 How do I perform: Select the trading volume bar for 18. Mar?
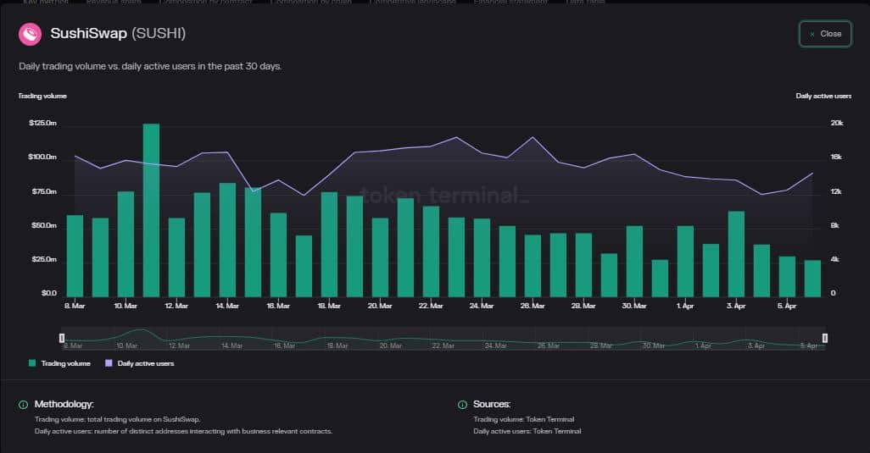(x=329, y=244)
